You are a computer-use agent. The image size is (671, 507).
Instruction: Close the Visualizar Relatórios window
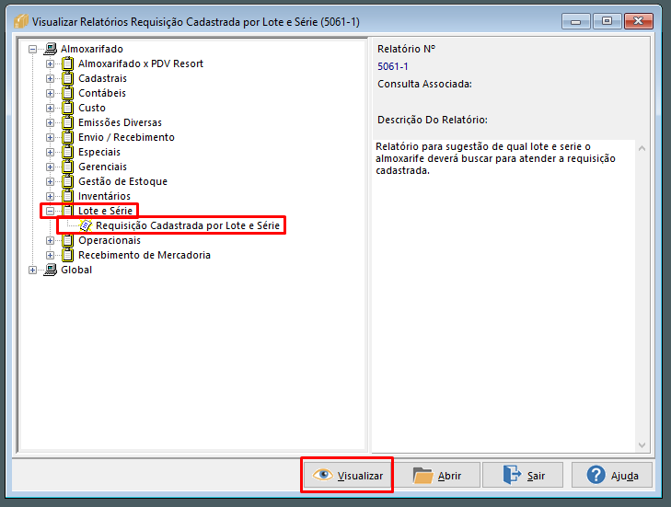click(639, 21)
